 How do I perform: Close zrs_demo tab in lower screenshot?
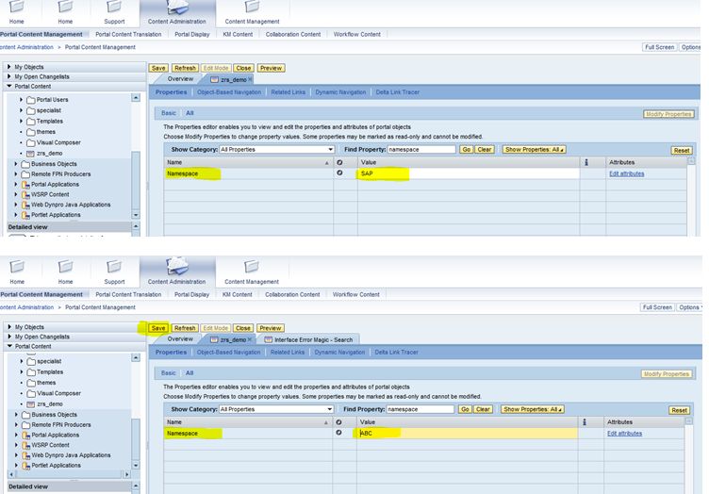point(250,339)
